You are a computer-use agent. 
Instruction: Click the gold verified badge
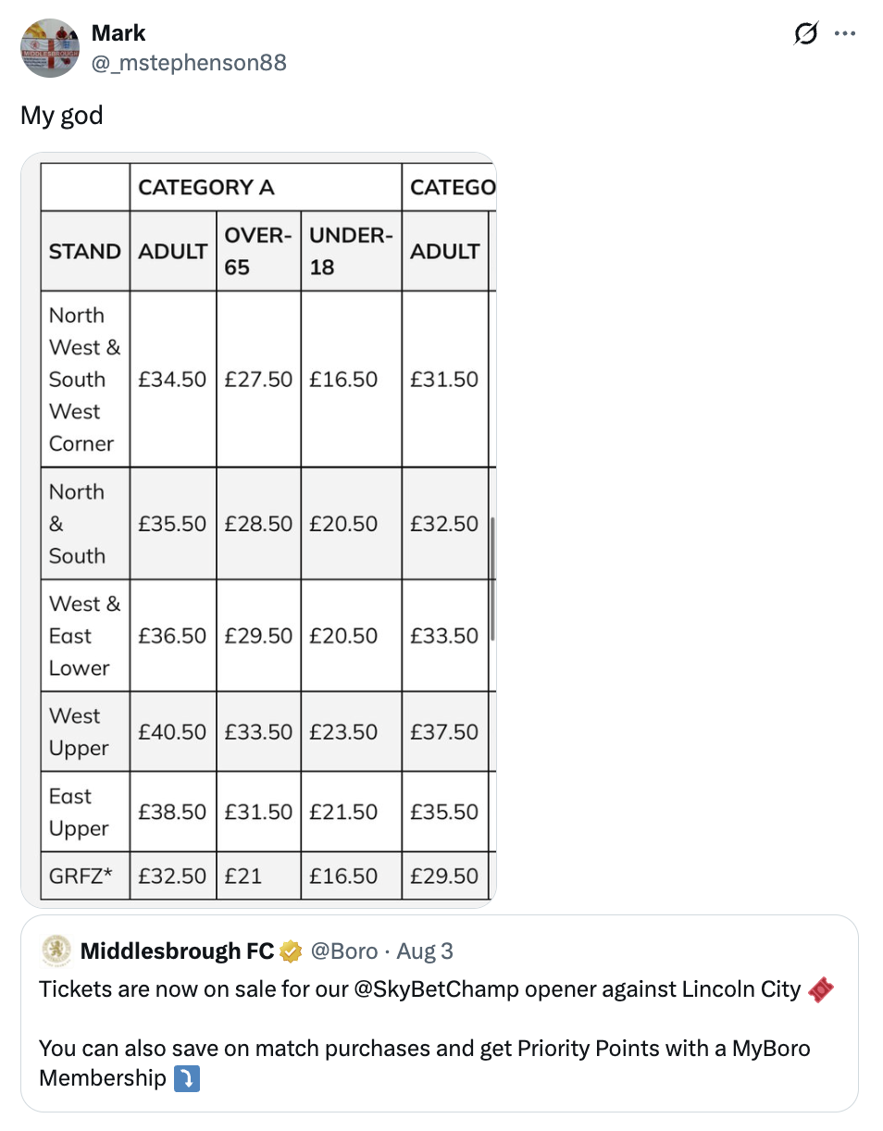291,951
